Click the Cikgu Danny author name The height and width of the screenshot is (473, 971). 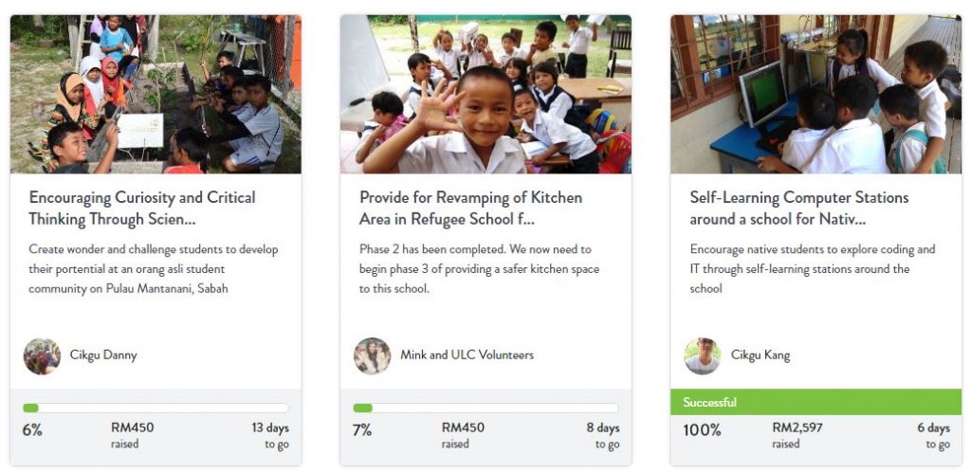tap(103, 355)
